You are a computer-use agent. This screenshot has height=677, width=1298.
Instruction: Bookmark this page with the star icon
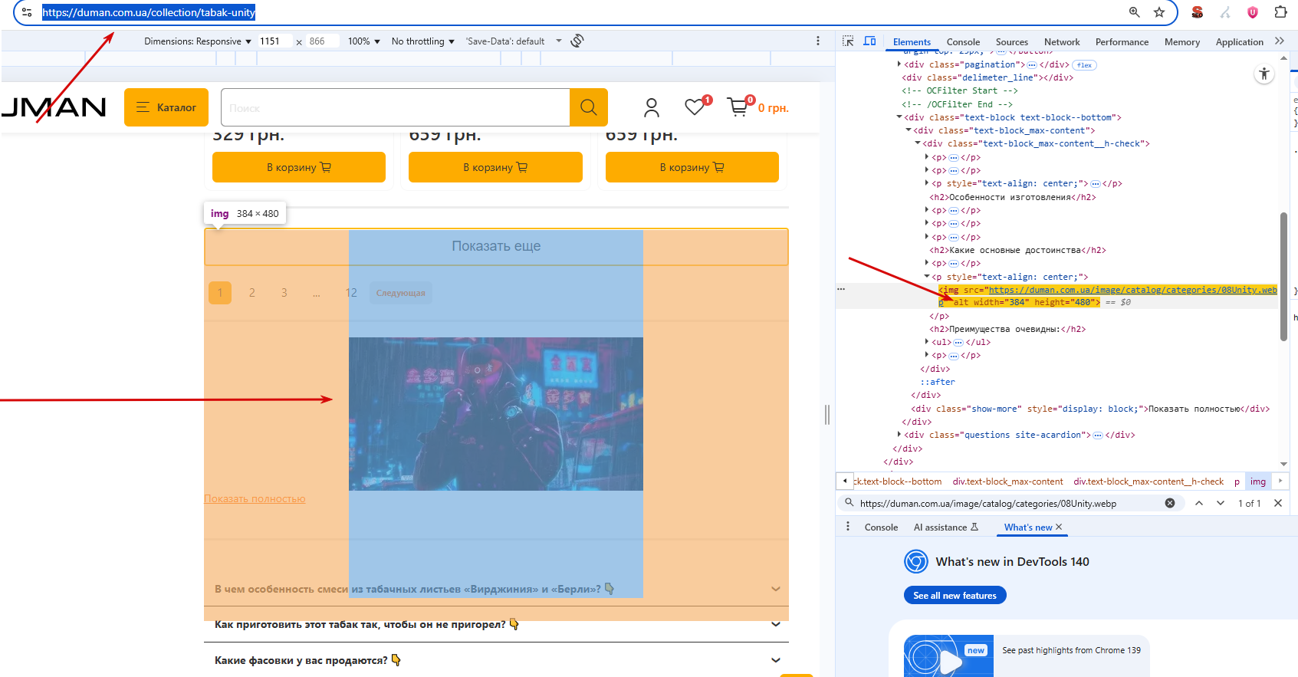tap(1159, 12)
